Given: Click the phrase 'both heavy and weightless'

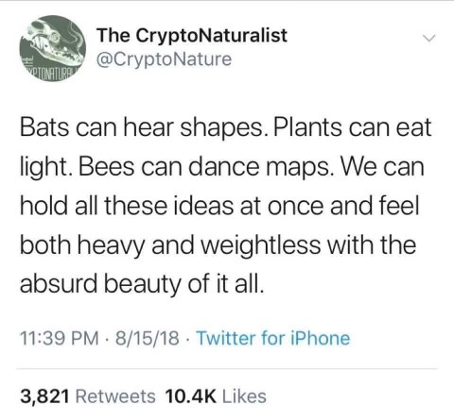Looking at the screenshot, I should click(x=170, y=245).
